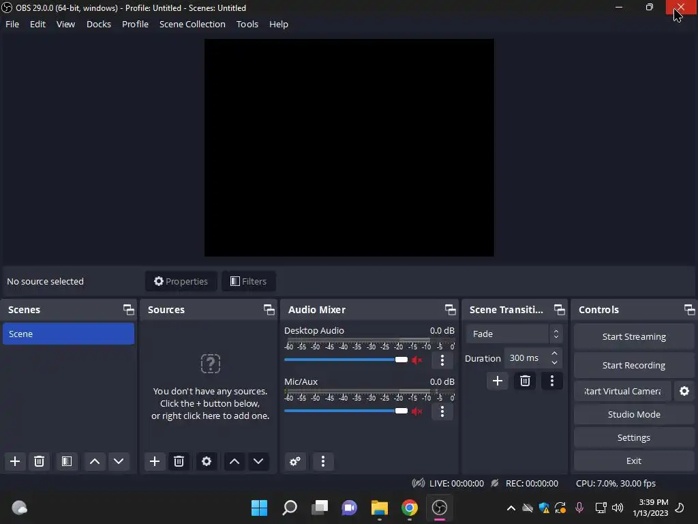The height and width of the screenshot is (524, 698).
Task: Unmute Mic/Aux speaker icon
Action: tap(416, 411)
